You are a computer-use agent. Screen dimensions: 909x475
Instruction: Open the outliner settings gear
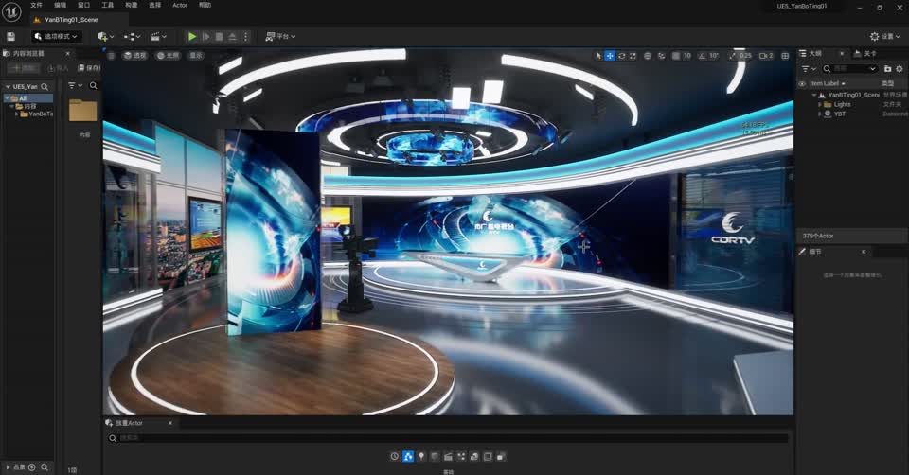[899, 69]
